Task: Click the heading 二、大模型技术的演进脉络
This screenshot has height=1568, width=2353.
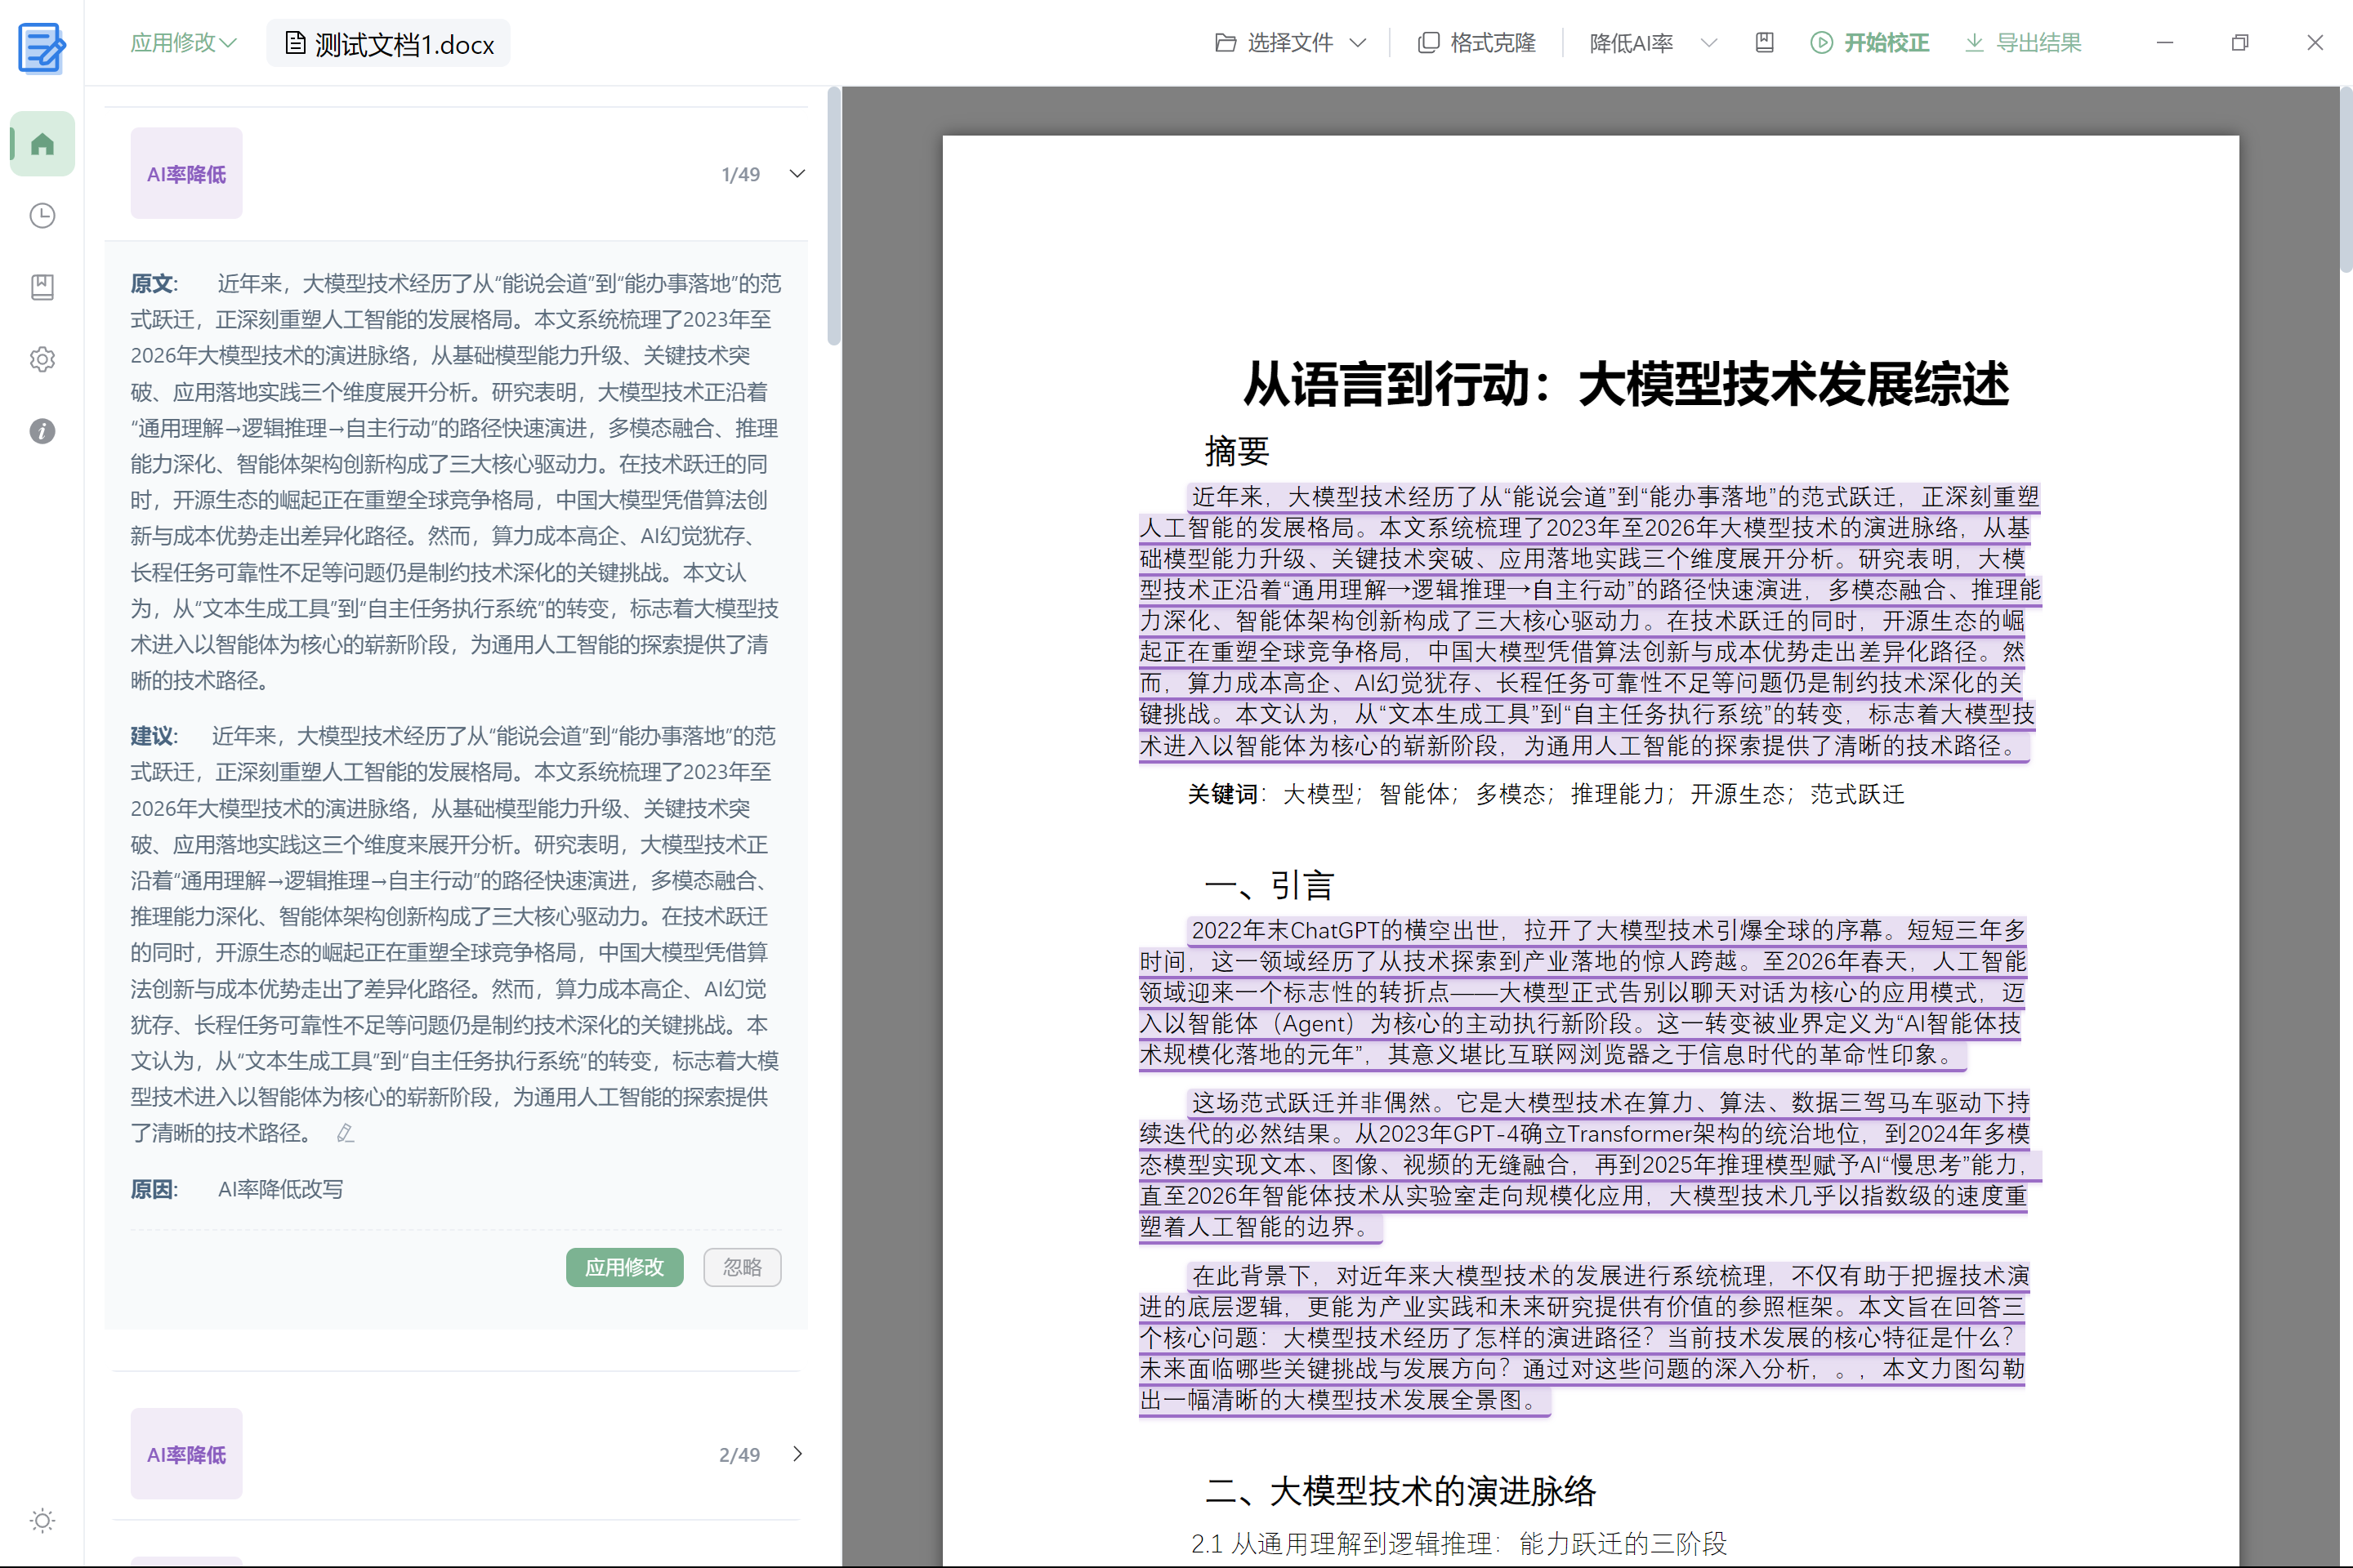Action: tap(1400, 1491)
